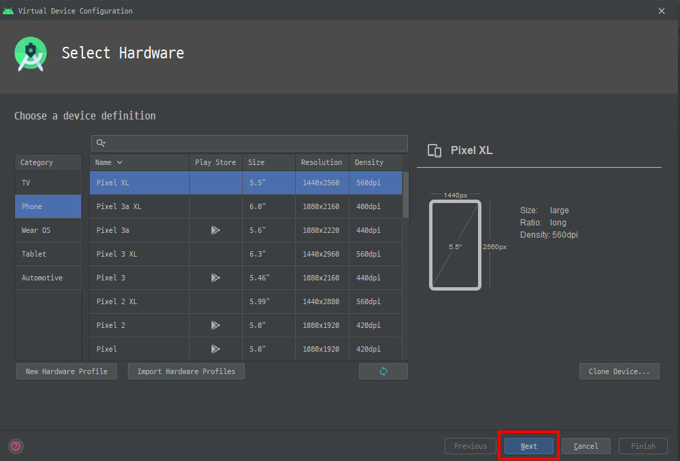The width and height of the screenshot is (680, 461).
Task: Click the Pixel XL device preview outline
Action: pyautogui.click(x=456, y=245)
